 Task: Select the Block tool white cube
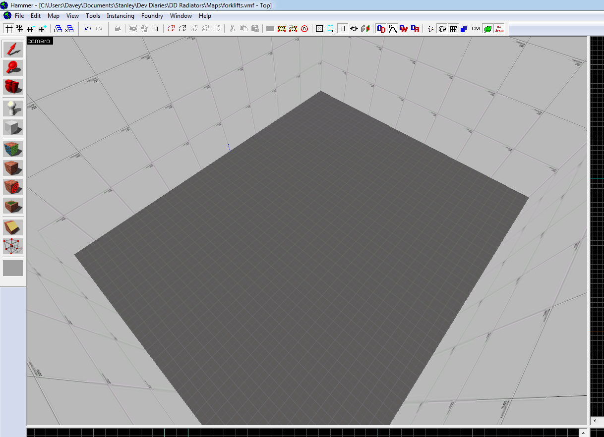coord(13,127)
